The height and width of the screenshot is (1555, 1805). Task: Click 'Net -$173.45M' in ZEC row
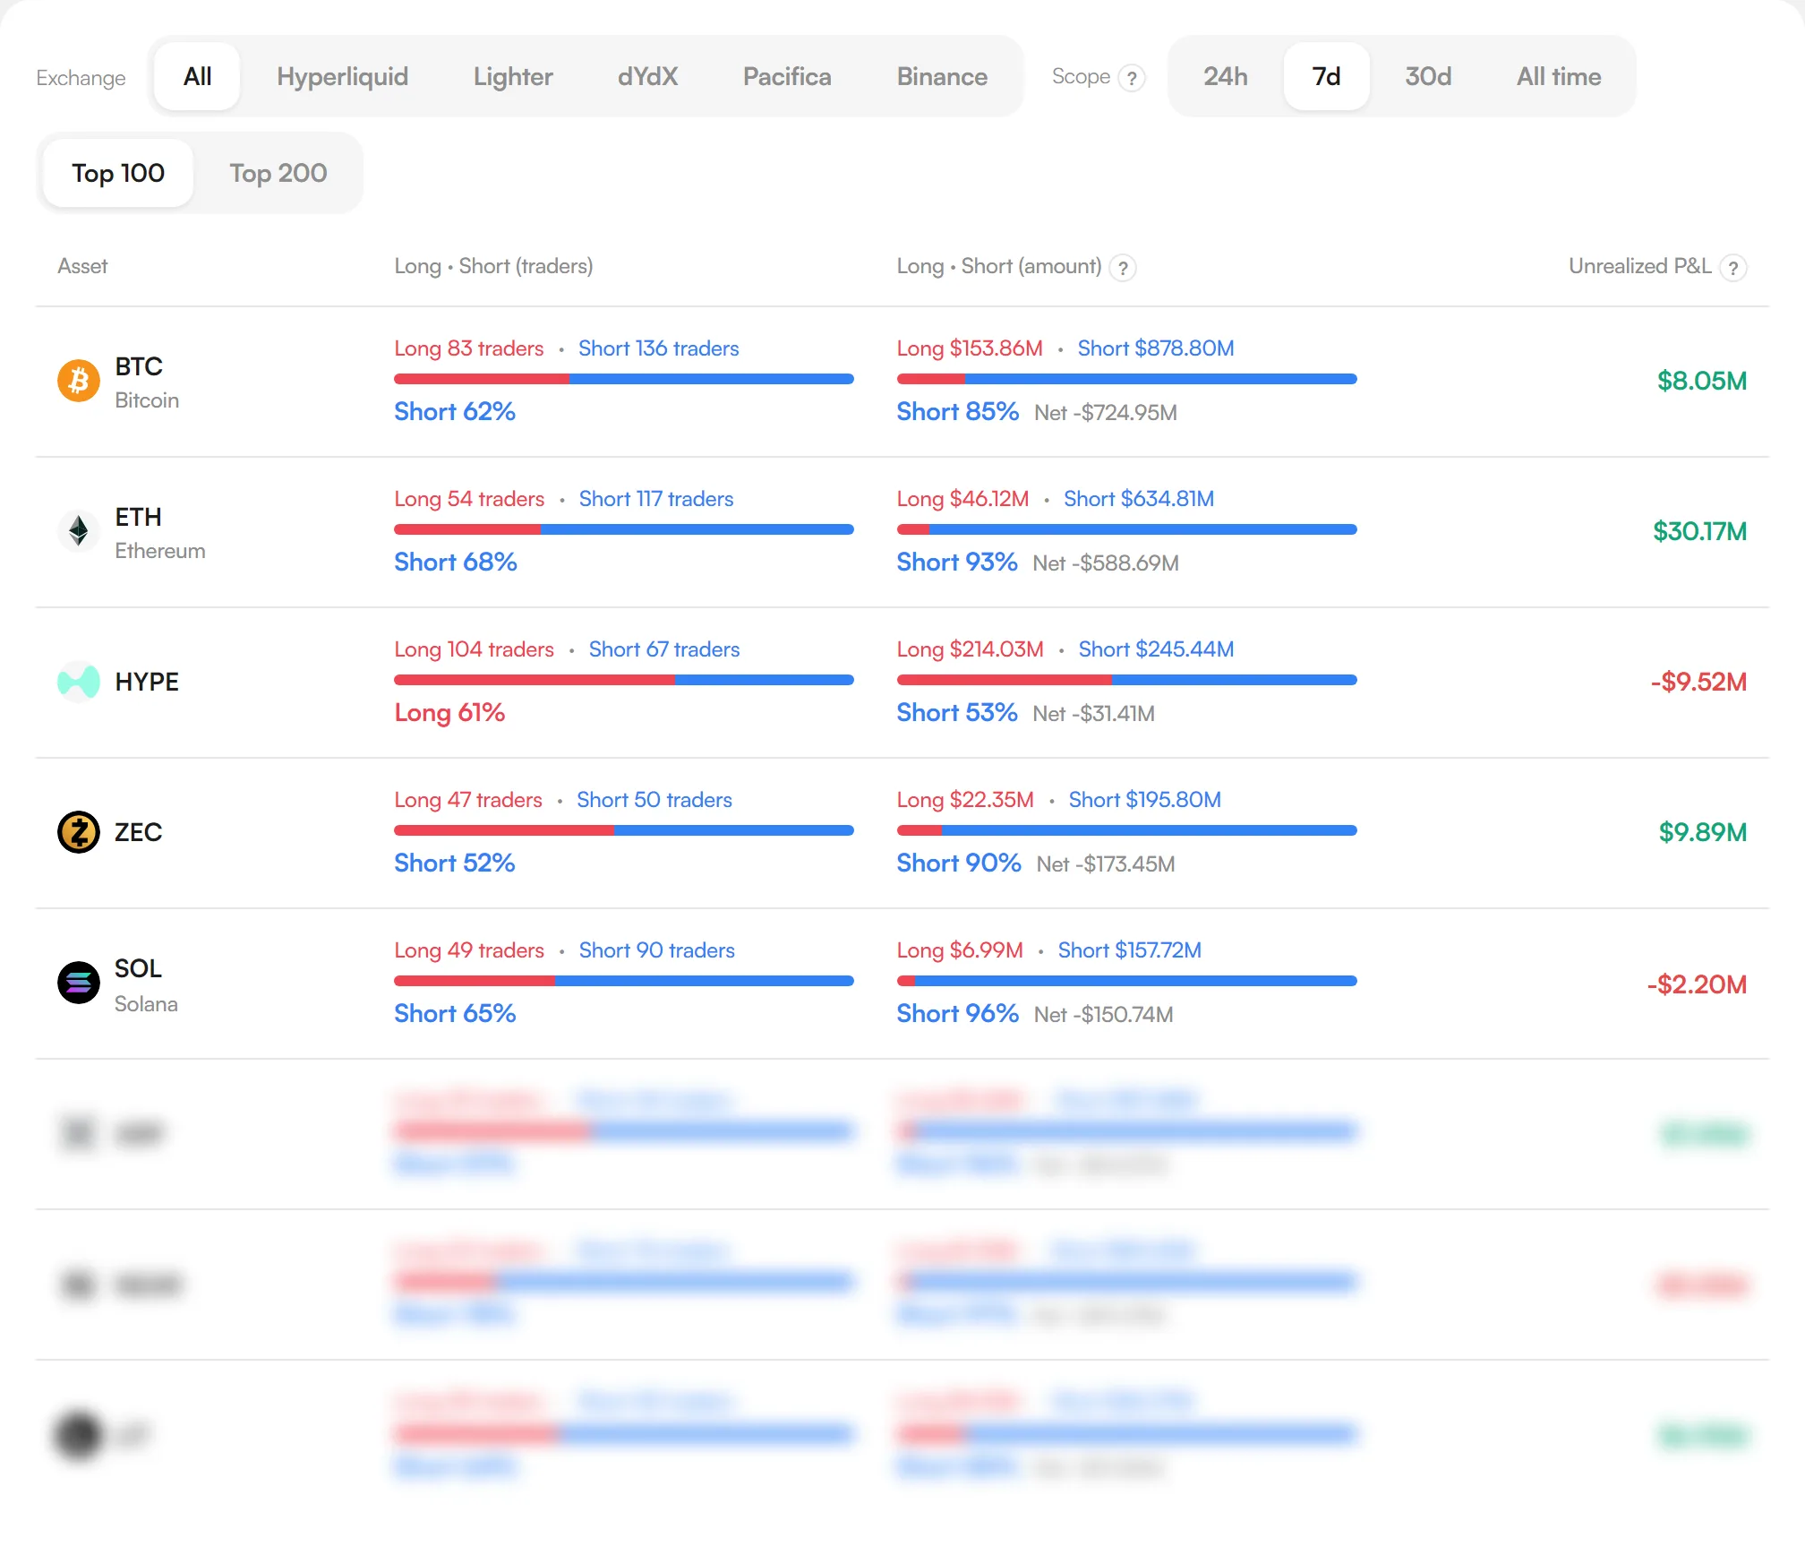pyautogui.click(x=1106, y=864)
